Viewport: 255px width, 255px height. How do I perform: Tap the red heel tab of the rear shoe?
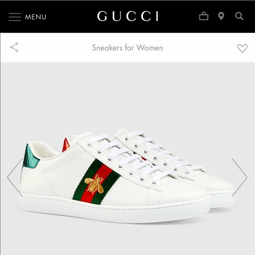(66, 145)
